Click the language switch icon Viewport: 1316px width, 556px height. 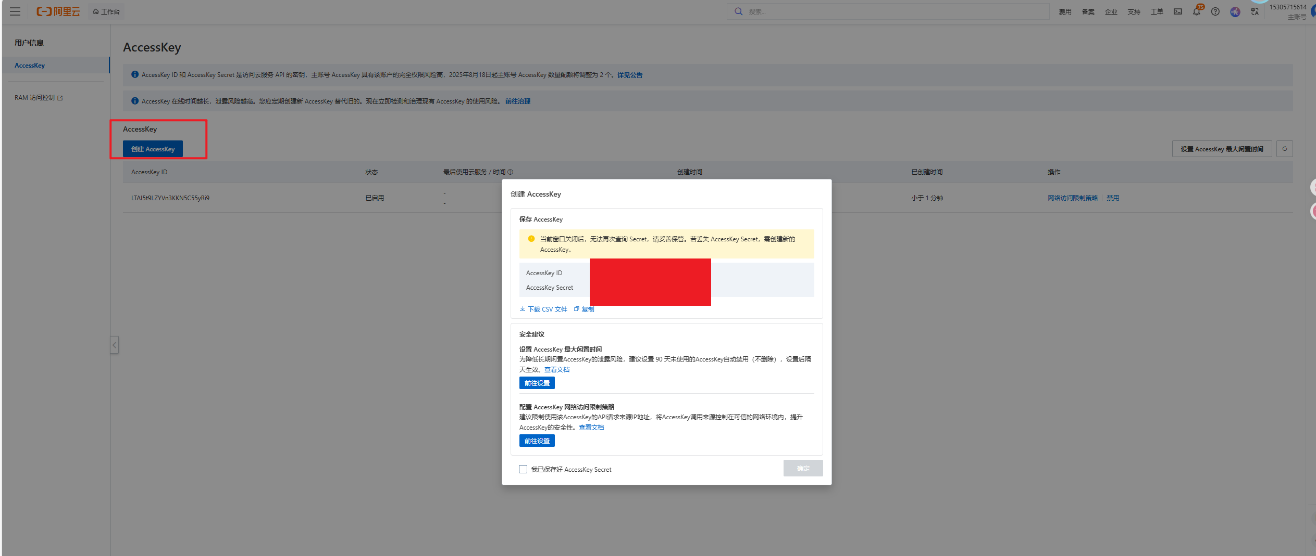1255,11
